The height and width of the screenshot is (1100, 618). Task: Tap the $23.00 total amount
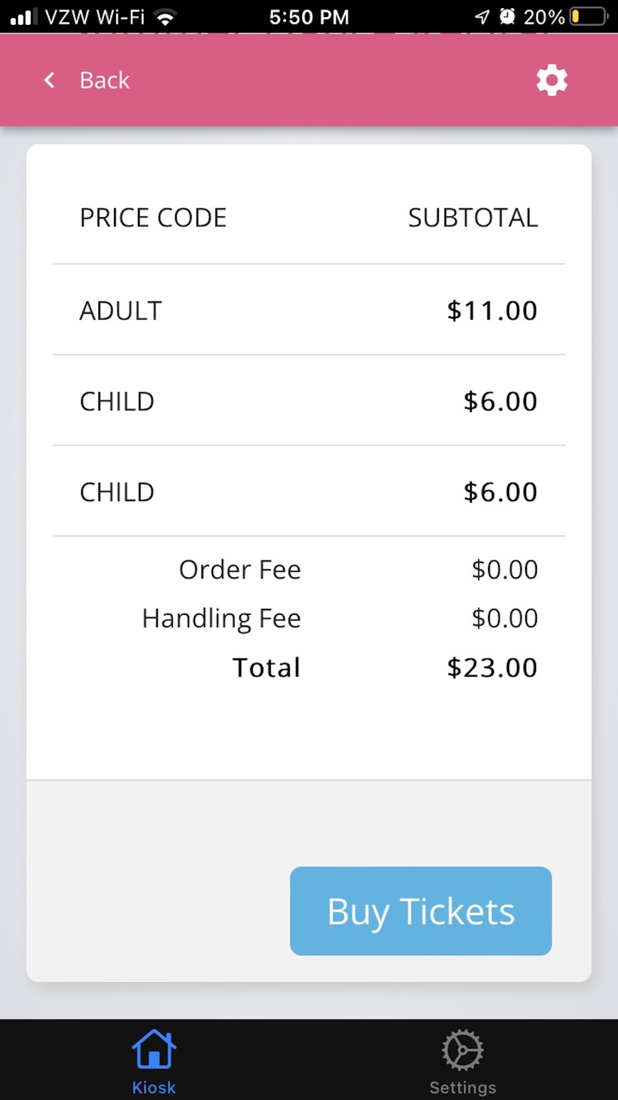coord(492,668)
